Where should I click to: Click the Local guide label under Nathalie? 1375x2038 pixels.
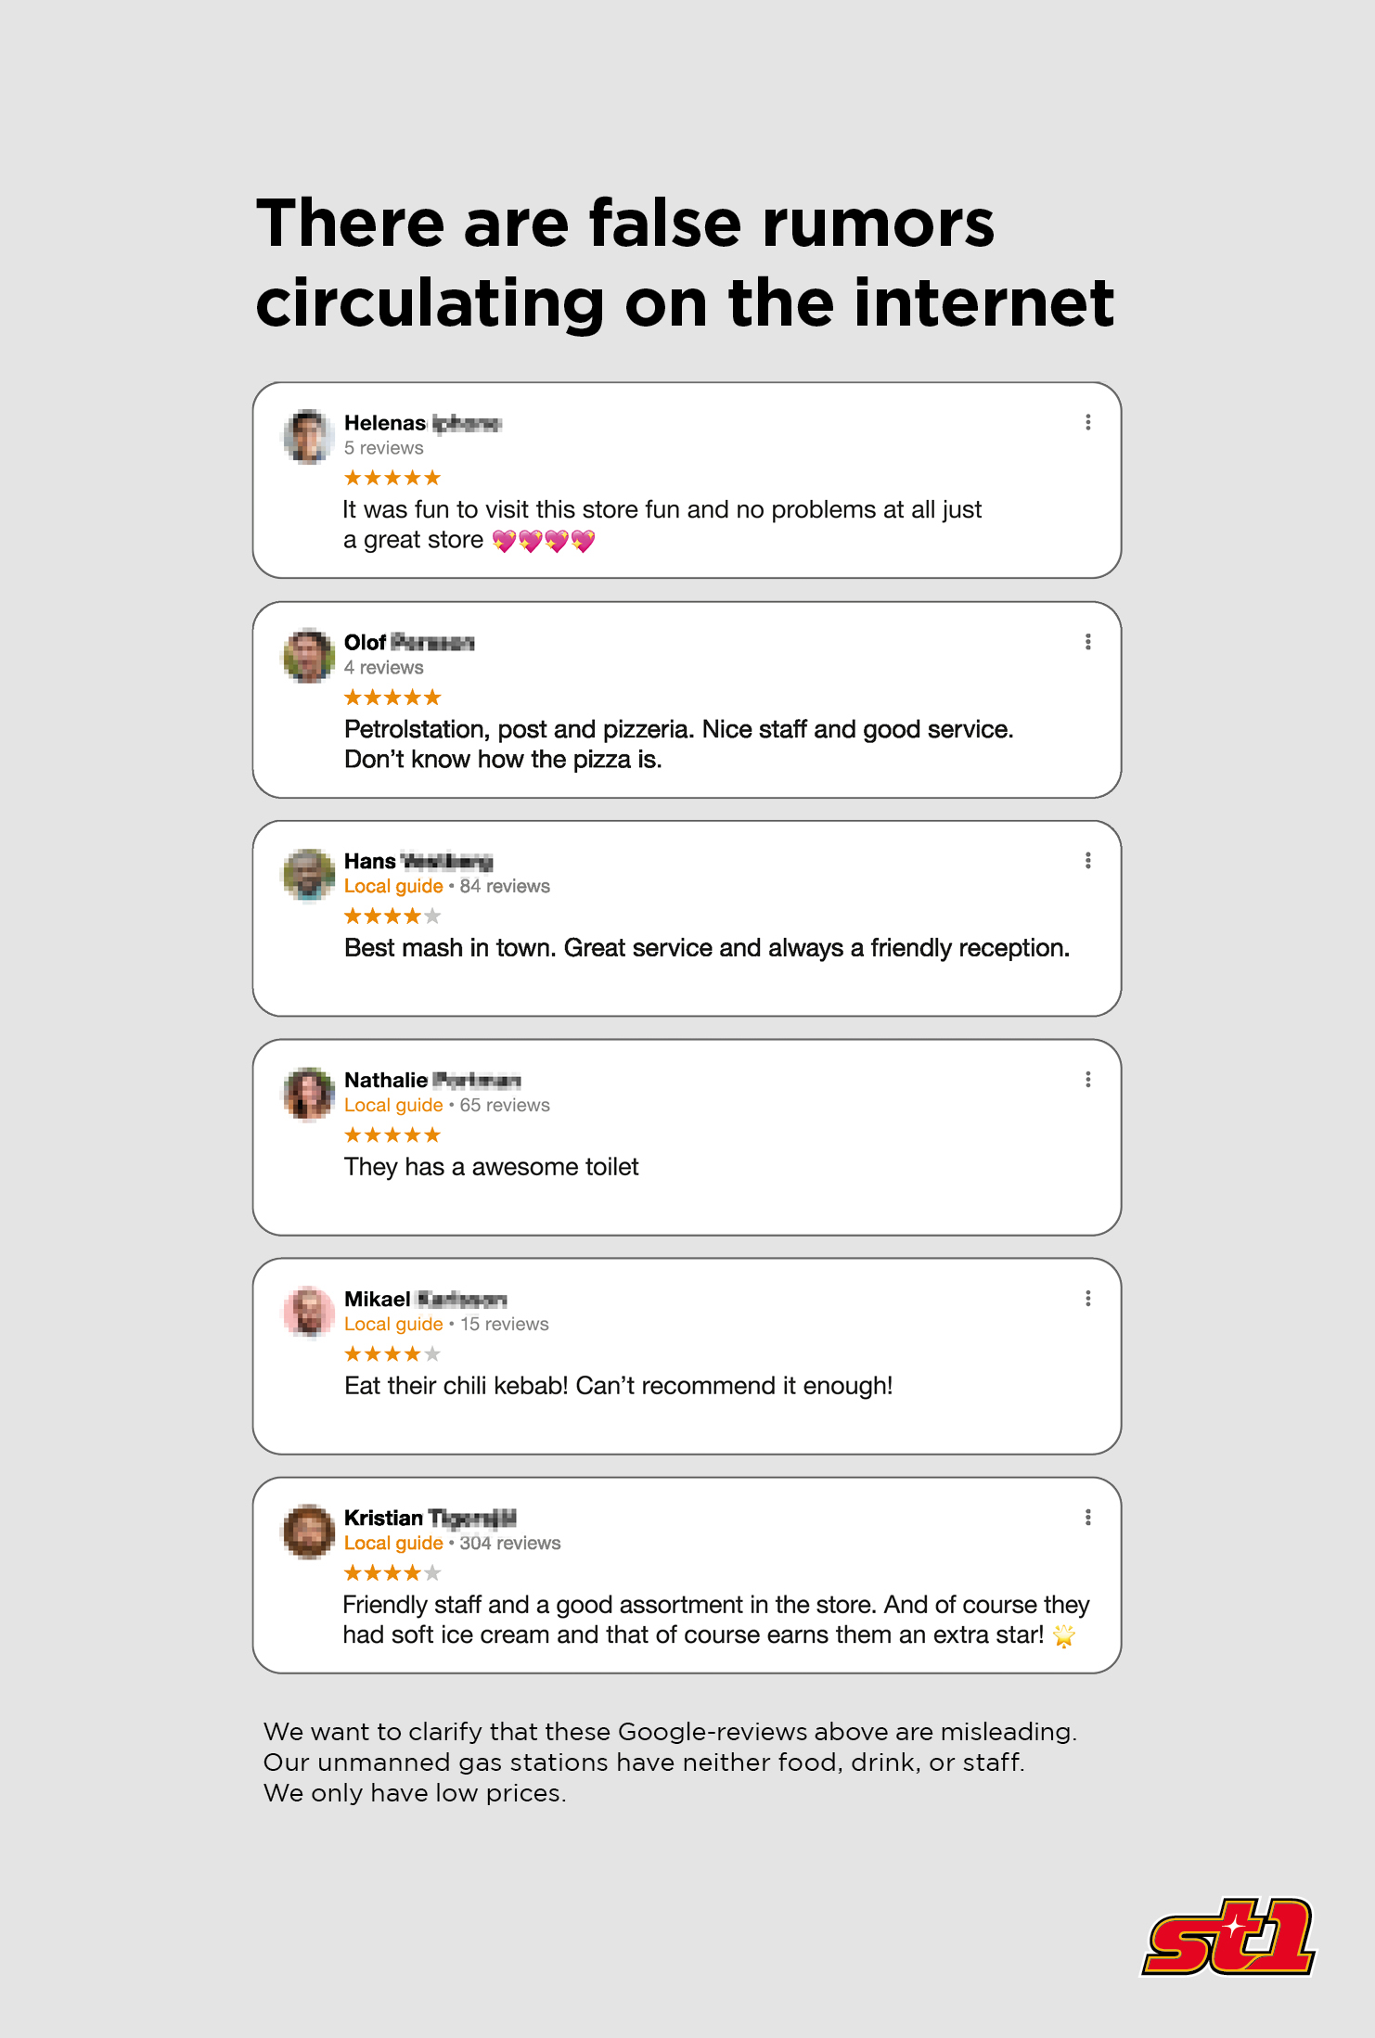coord(393,1106)
